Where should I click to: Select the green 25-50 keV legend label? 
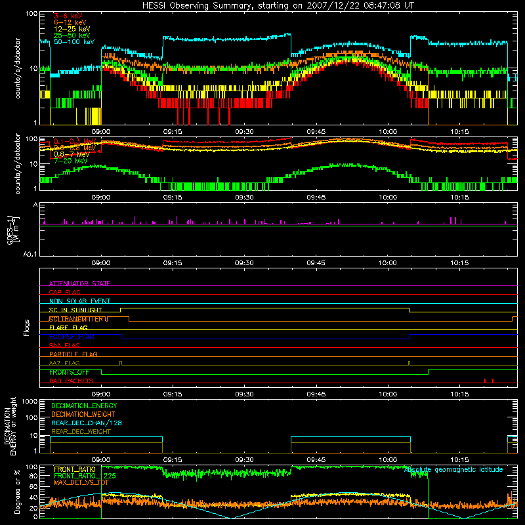coord(72,35)
